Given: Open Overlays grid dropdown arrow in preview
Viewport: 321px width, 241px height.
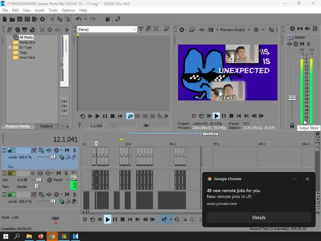Looking at the screenshot, I should [x=263, y=30].
